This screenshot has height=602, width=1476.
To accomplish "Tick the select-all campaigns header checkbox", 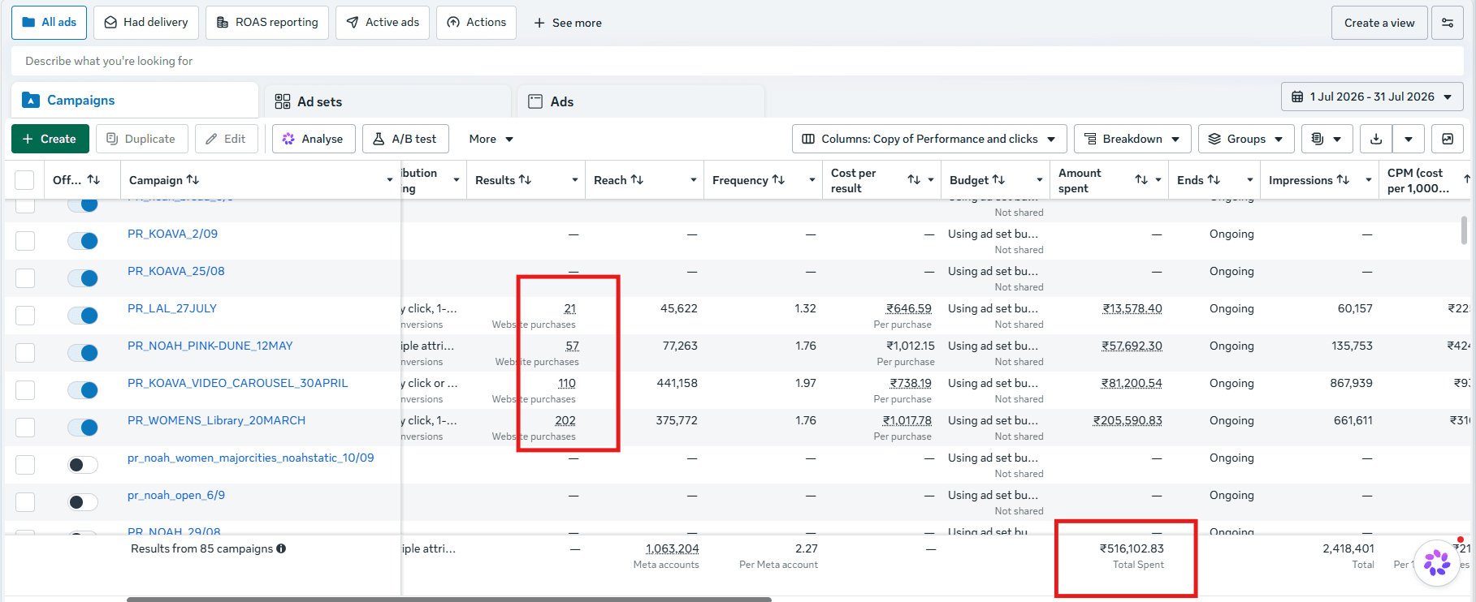I will 25,180.
